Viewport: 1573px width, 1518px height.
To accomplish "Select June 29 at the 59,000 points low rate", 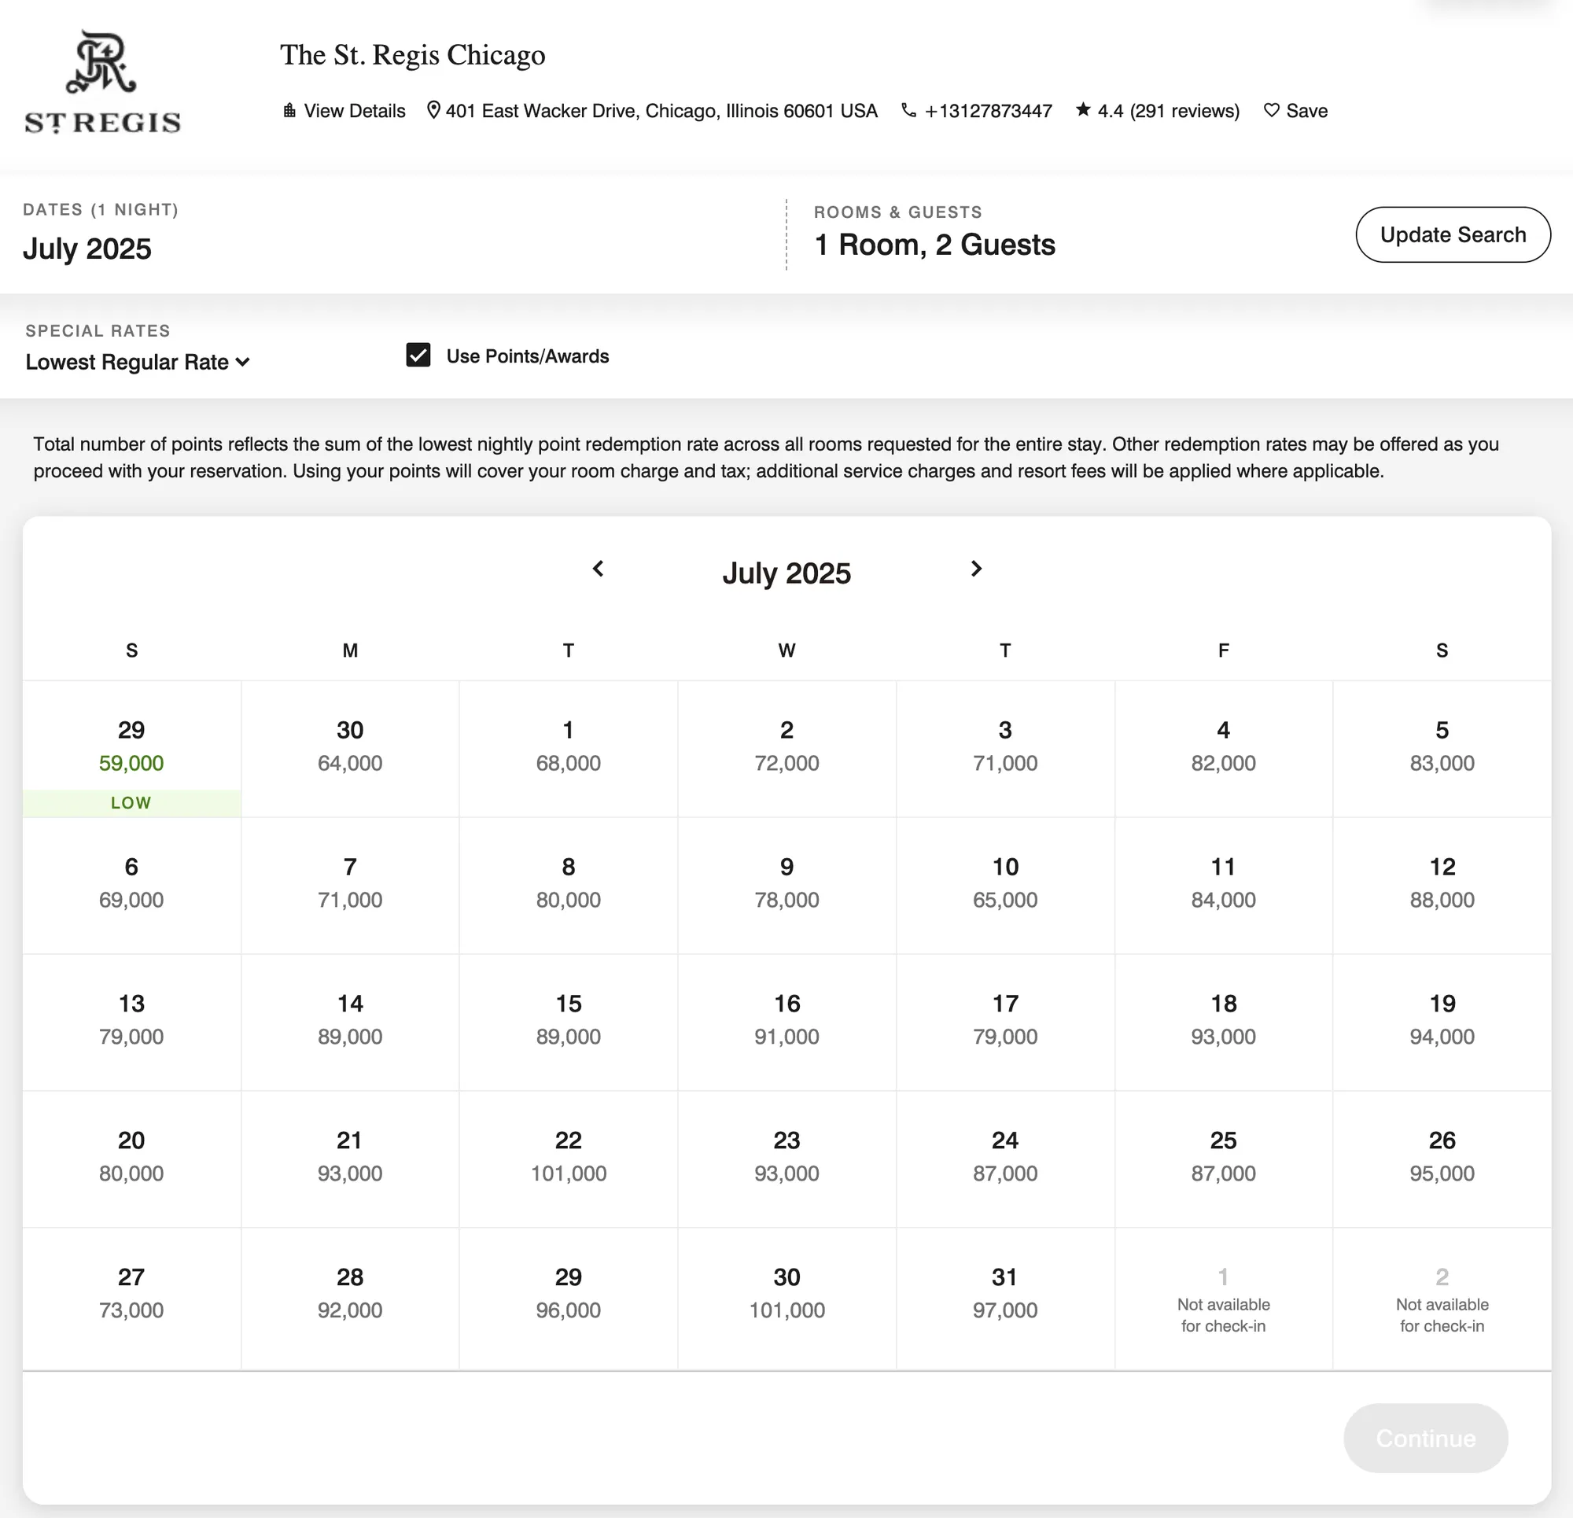I will coord(131,749).
